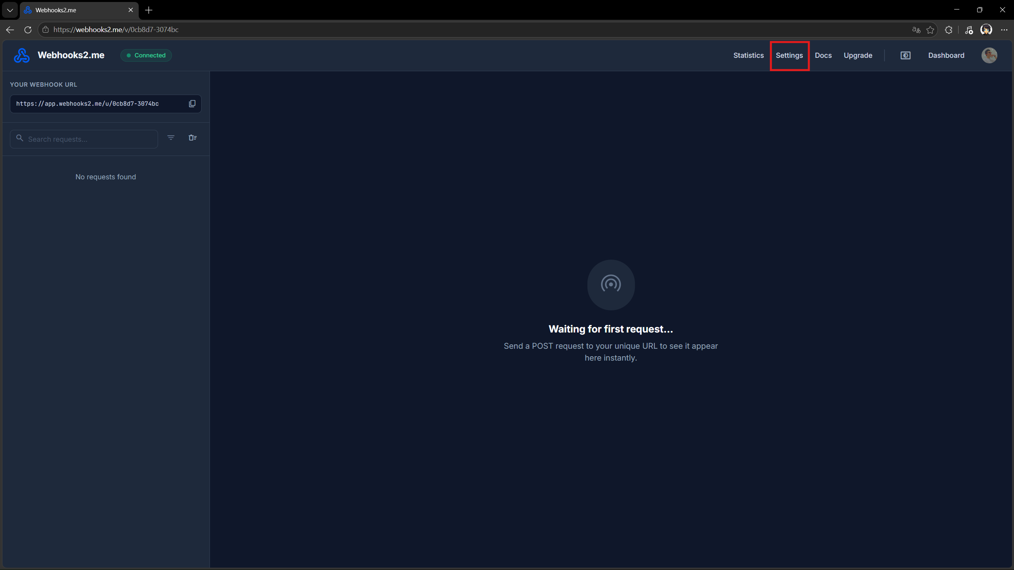
Task: Click the 'YOUR WEBHOOK URL' label
Action: click(x=44, y=85)
